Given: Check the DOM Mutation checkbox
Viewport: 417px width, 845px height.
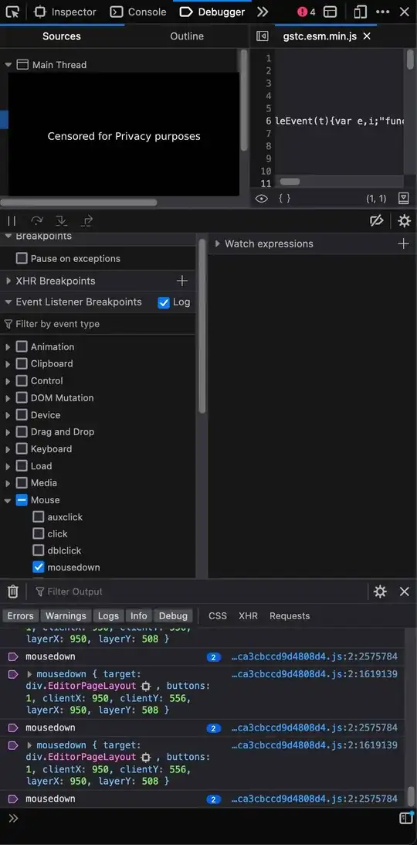Looking at the screenshot, I should pos(22,397).
